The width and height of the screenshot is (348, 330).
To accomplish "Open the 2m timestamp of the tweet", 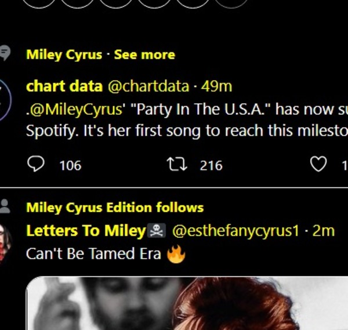I will click(x=324, y=231).
